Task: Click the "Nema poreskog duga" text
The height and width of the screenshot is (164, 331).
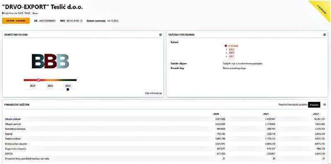Action: 234,68
